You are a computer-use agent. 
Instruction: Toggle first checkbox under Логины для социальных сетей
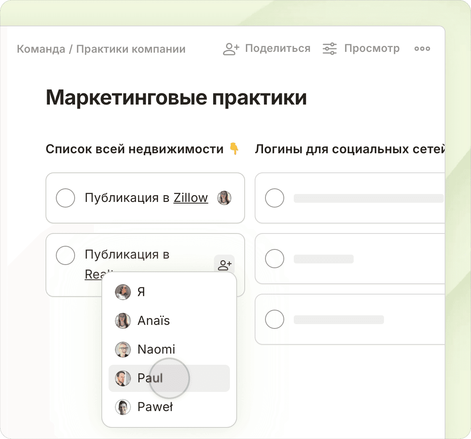tap(275, 198)
